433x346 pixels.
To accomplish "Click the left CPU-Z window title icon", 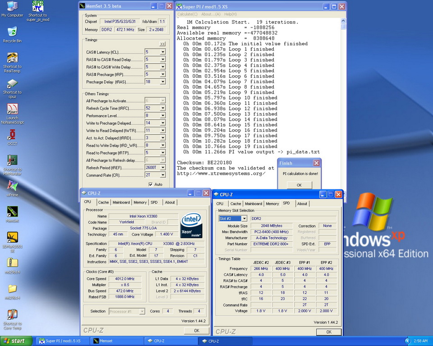I will (x=84, y=193).
